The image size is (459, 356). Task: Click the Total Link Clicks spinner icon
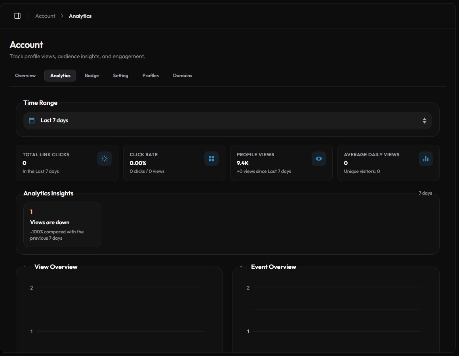(x=105, y=159)
